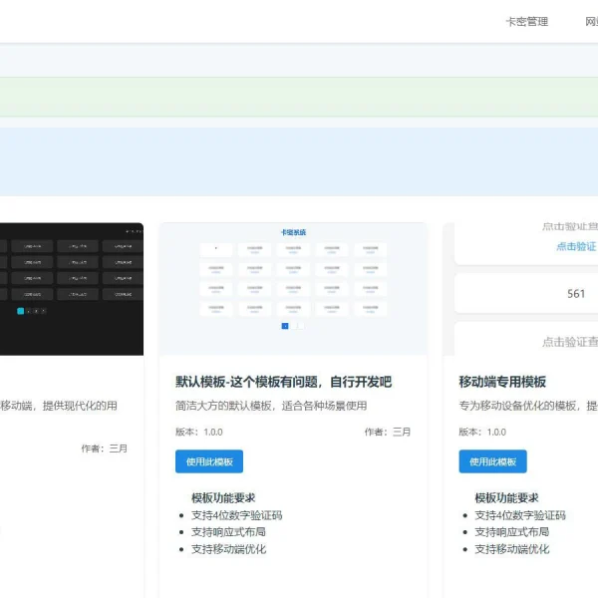The width and height of the screenshot is (598, 598).
Task: Click 作者: 三月 in dark template card
Action: [104, 448]
